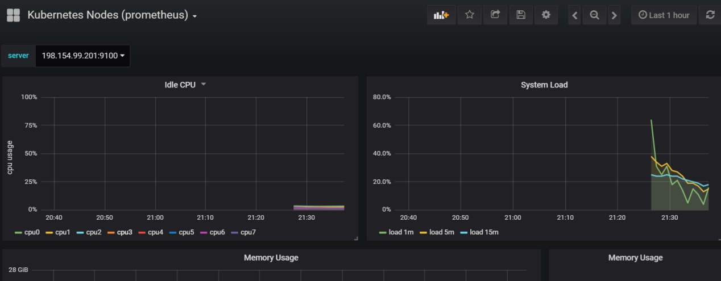Toggle load 5m series in legend
This screenshot has width=721, height=281.
[x=437, y=232]
